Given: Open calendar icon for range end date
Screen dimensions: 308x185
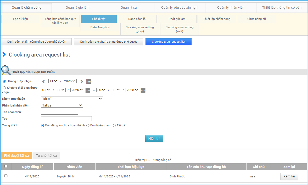Looking at the screenshot, I should pyautogui.click(x=143, y=90).
